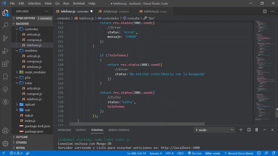This screenshot has height=156, width=278.
Task: Open the Search view in activity bar
Action: (5, 25)
